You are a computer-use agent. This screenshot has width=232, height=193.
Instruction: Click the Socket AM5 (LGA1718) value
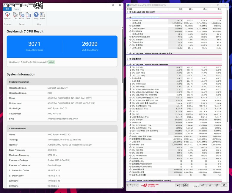coord(59,160)
